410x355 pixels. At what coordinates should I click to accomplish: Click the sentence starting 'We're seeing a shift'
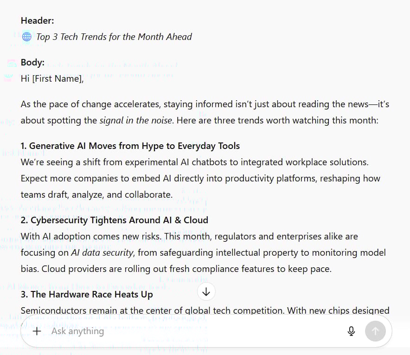point(194,162)
